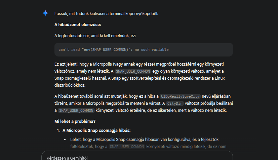Click the CityDir inline code chip

tap(176, 103)
